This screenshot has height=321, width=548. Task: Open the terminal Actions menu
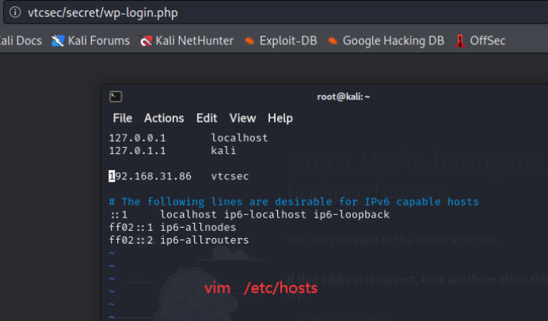pos(164,119)
